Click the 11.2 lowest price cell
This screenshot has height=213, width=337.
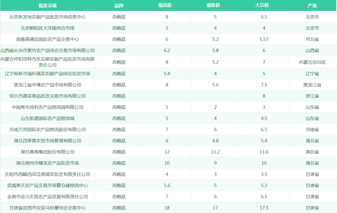[x=215, y=152]
